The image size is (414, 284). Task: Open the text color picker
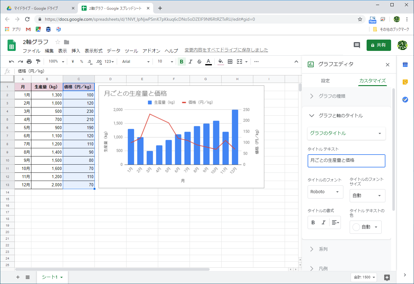208,62
